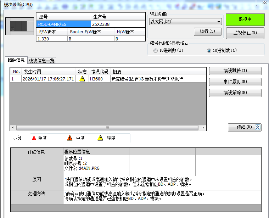Clear the error with the 错误解除(R) button
The width and height of the screenshot is (269, 218).
(235, 93)
